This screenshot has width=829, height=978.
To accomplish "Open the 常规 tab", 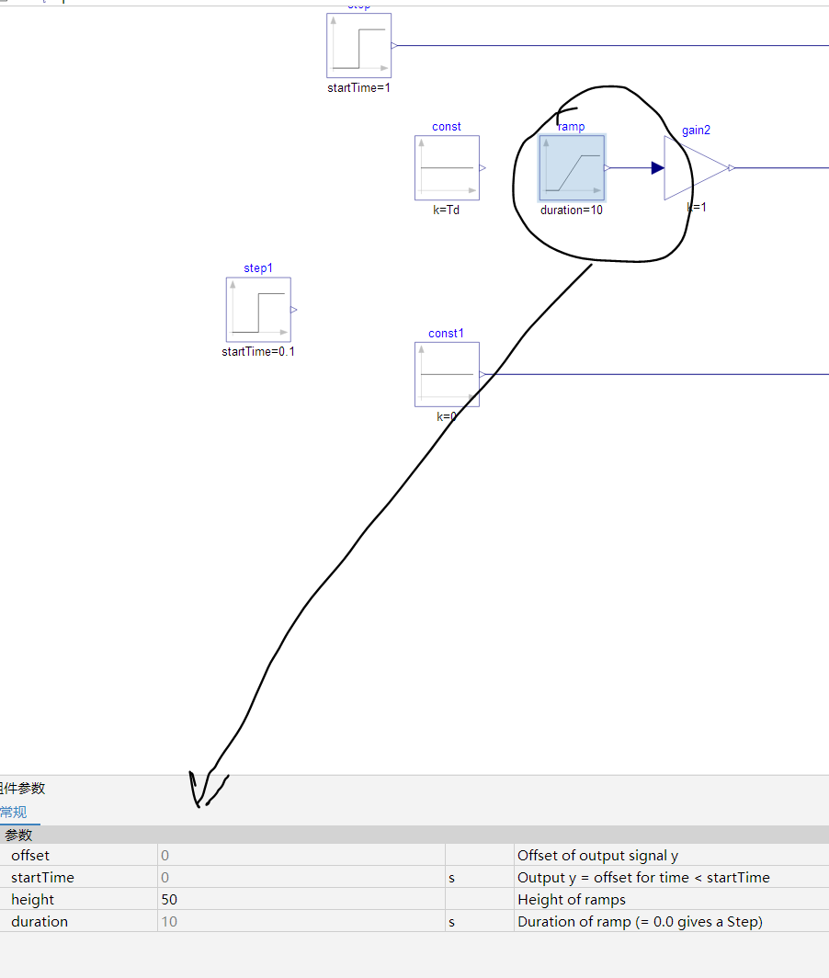I will [x=14, y=813].
